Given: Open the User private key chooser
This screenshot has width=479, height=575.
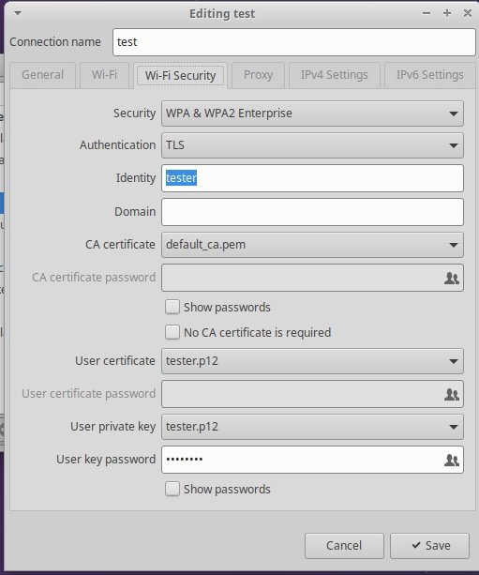Looking at the screenshot, I should [x=312, y=427].
